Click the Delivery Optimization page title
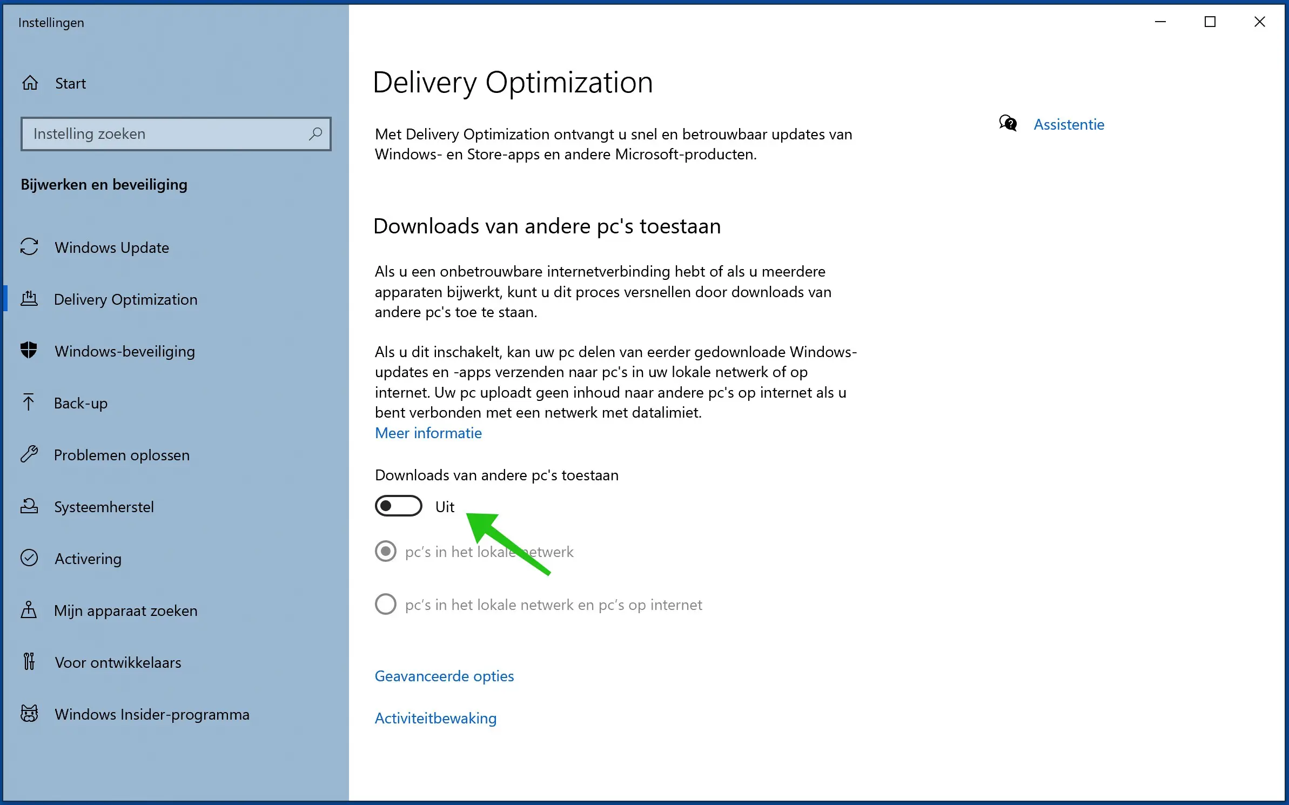The width and height of the screenshot is (1289, 805). 513,83
